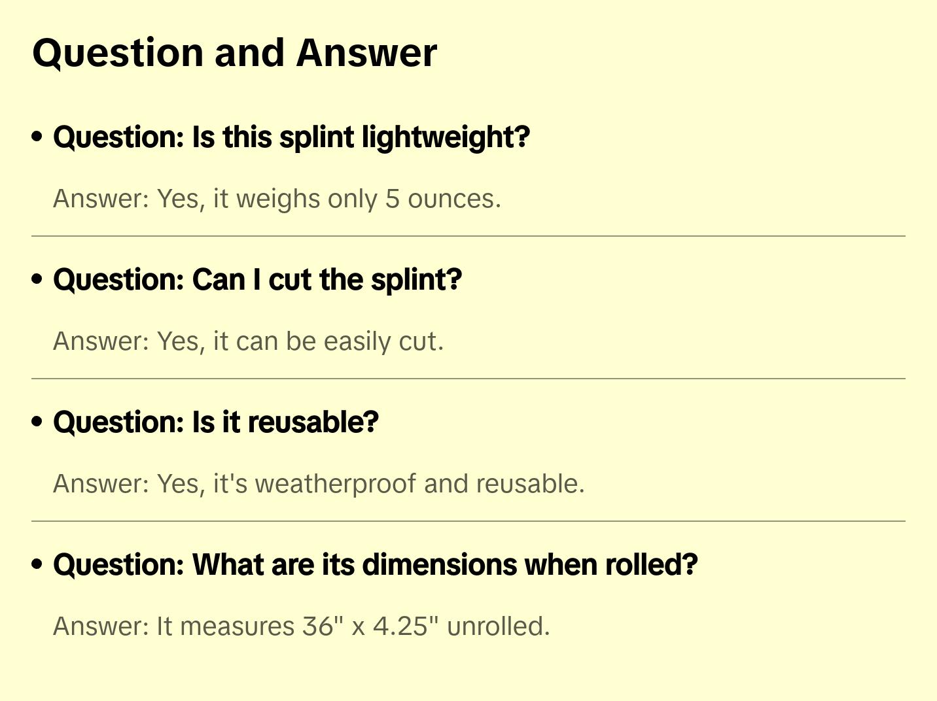
Task: Select the "Is this splint lightweight?" question
Action: point(291,137)
